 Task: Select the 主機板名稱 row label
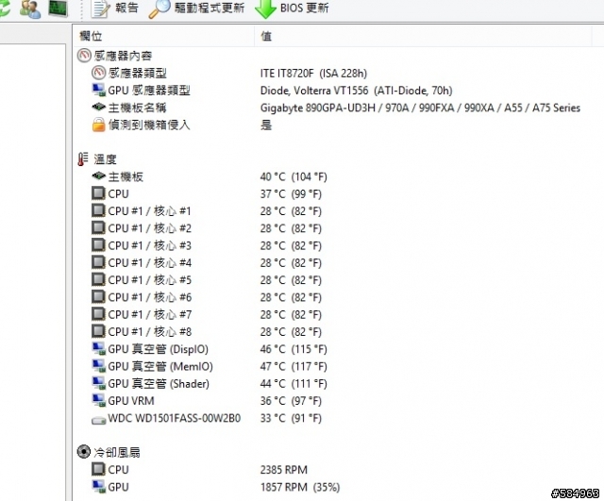tap(138, 108)
